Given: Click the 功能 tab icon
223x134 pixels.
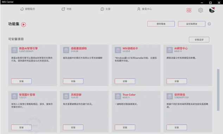Looking at the screenshot, I should point(63,9).
